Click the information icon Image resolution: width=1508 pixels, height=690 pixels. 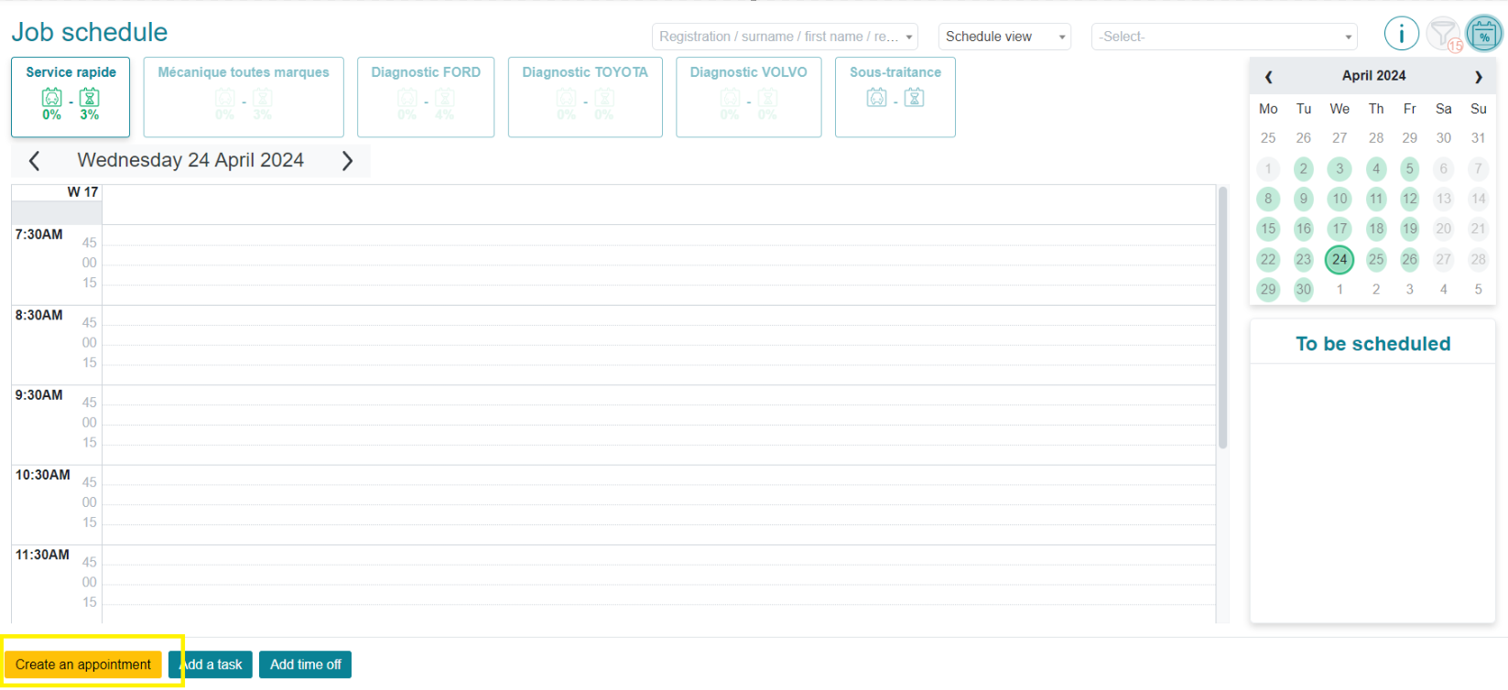coord(1401,34)
